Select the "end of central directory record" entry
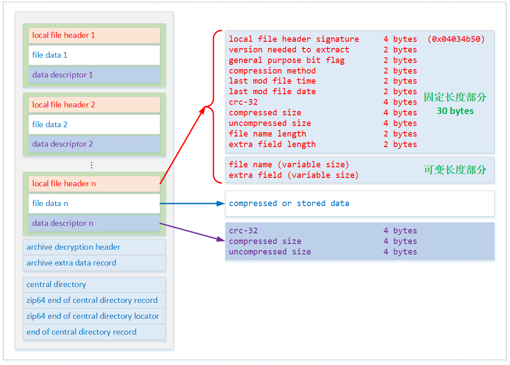 point(94,332)
